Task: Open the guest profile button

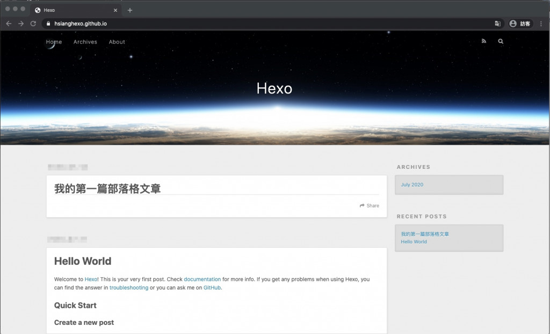Action: click(520, 24)
